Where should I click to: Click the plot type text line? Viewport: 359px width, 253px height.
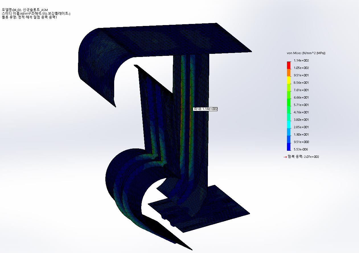click(29, 17)
